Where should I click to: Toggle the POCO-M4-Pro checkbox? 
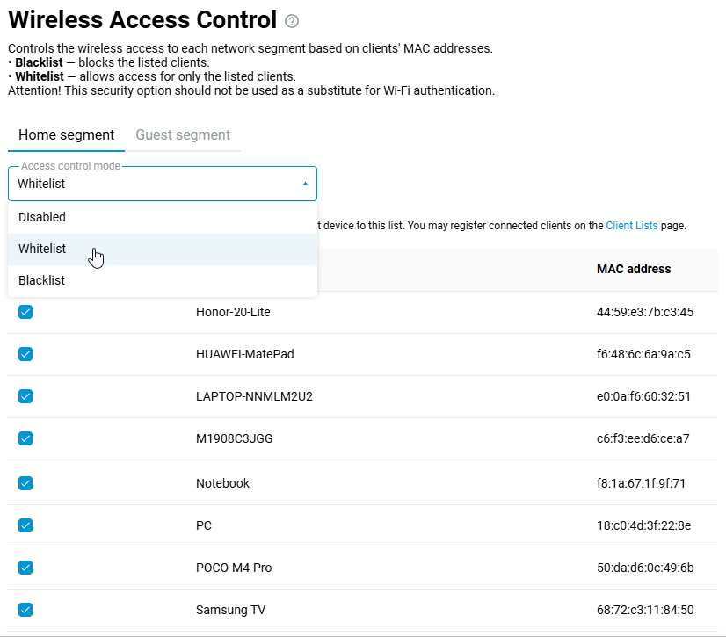[25, 568]
